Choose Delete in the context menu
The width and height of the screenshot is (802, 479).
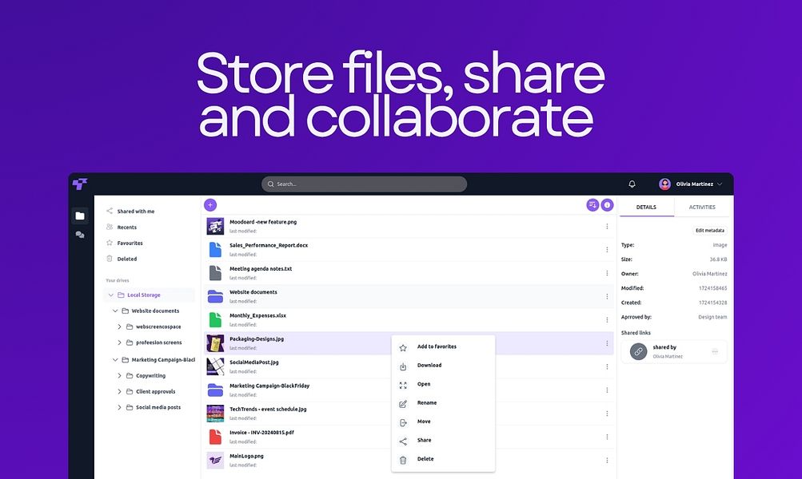424,458
